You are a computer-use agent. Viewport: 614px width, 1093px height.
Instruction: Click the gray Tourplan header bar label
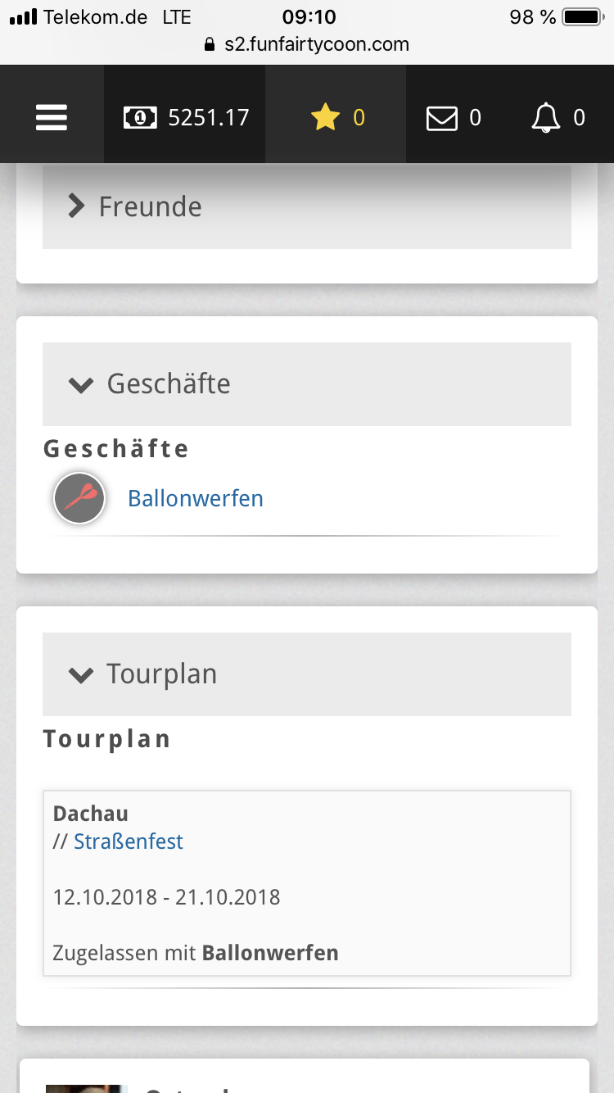point(162,674)
